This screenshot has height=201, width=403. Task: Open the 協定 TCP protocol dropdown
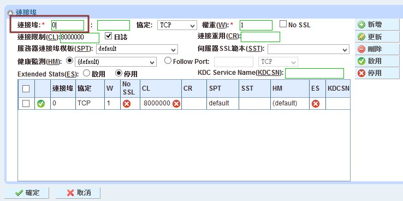pos(177,25)
